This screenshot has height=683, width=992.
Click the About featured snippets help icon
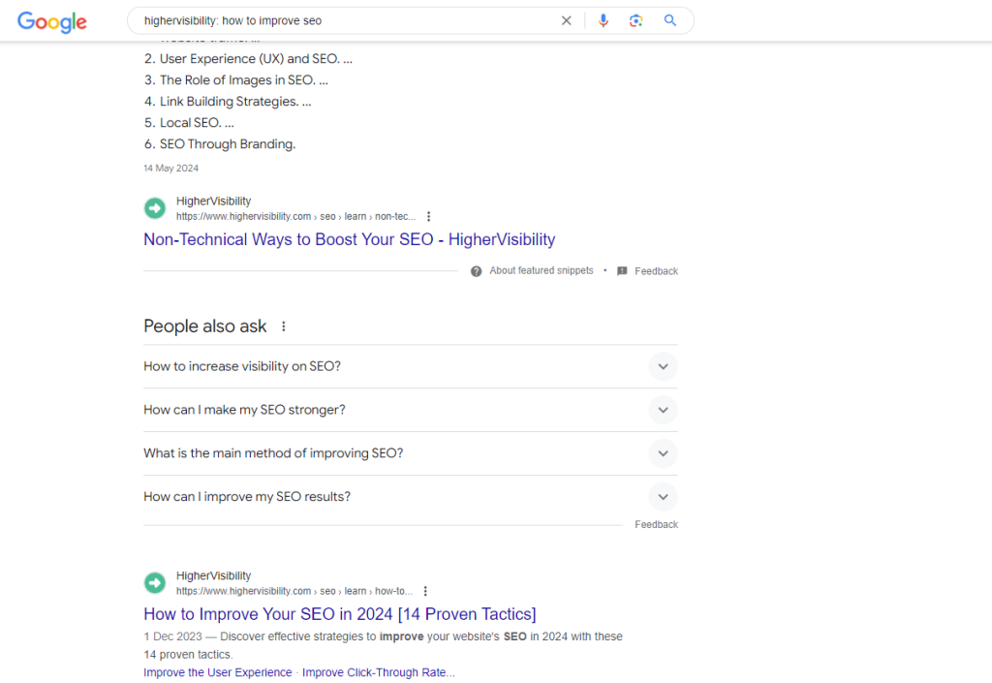point(477,271)
